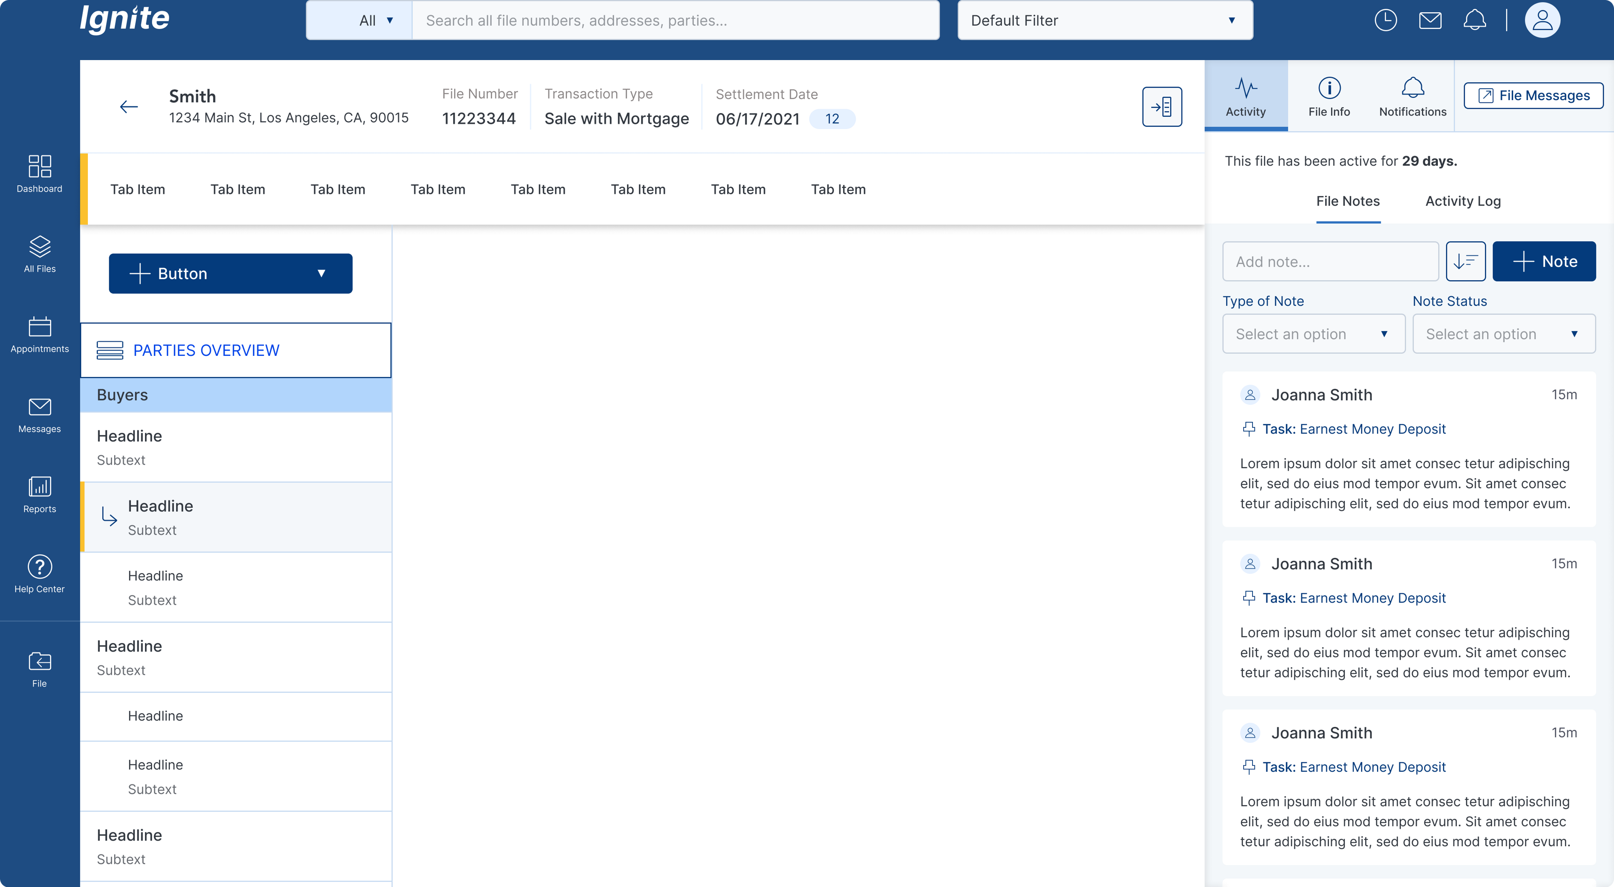The width and height of the screenshot is (1614, 887).
Task: Select the File Notes tab
Action: 1348,202
